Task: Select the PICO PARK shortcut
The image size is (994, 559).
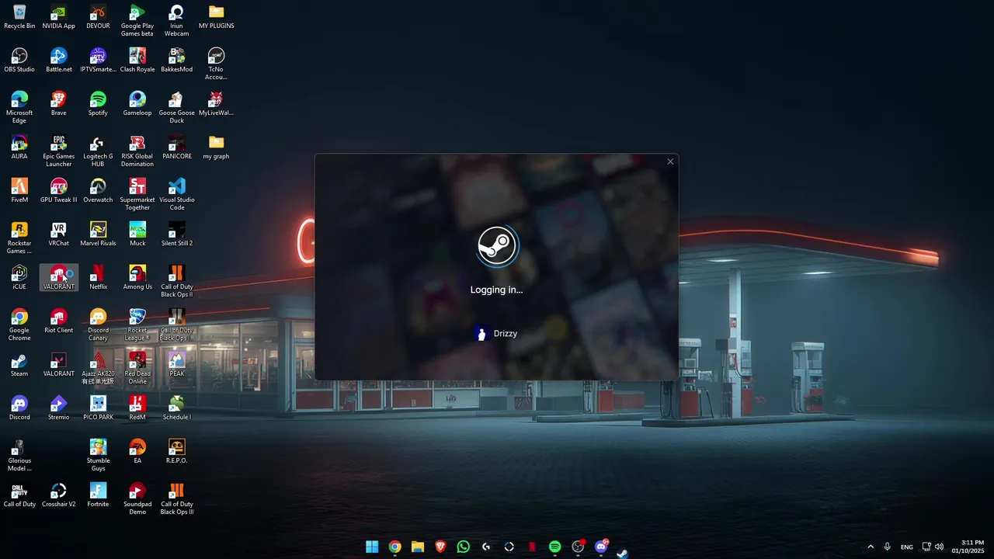Action: click(98, 408)
